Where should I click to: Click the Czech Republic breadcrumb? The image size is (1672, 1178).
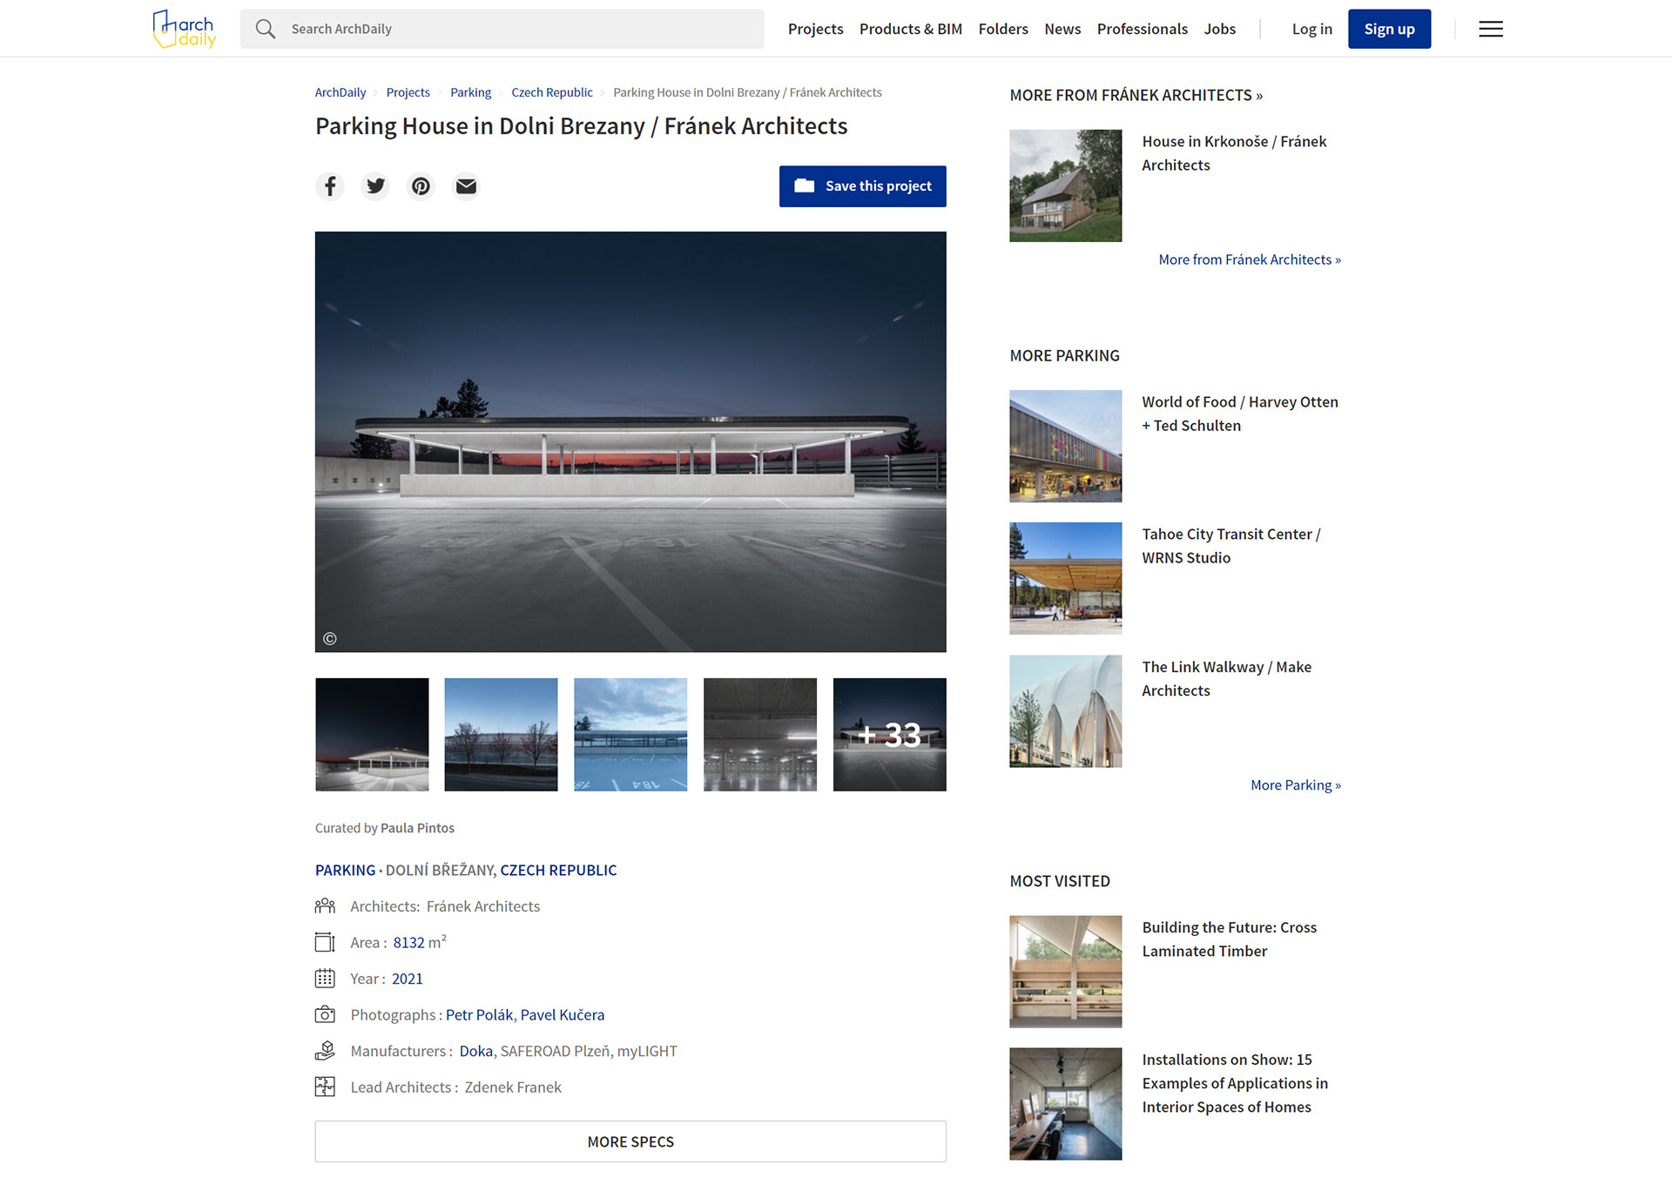tap(551, 92)
